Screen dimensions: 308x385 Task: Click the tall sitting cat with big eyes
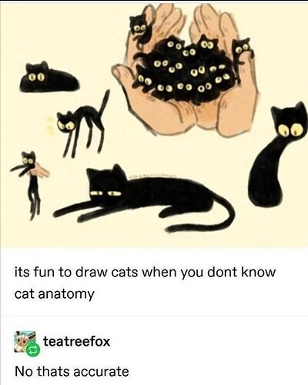coord(277,156)
